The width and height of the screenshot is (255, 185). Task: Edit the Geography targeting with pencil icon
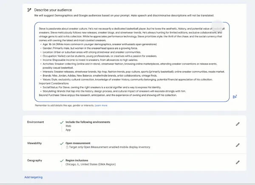tap(238, 162)
